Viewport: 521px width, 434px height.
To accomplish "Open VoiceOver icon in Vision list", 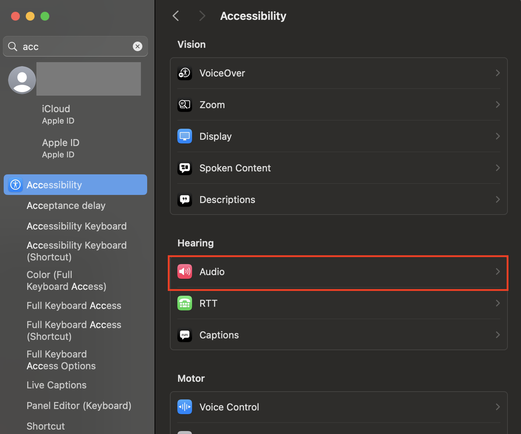I will (185, 73).
